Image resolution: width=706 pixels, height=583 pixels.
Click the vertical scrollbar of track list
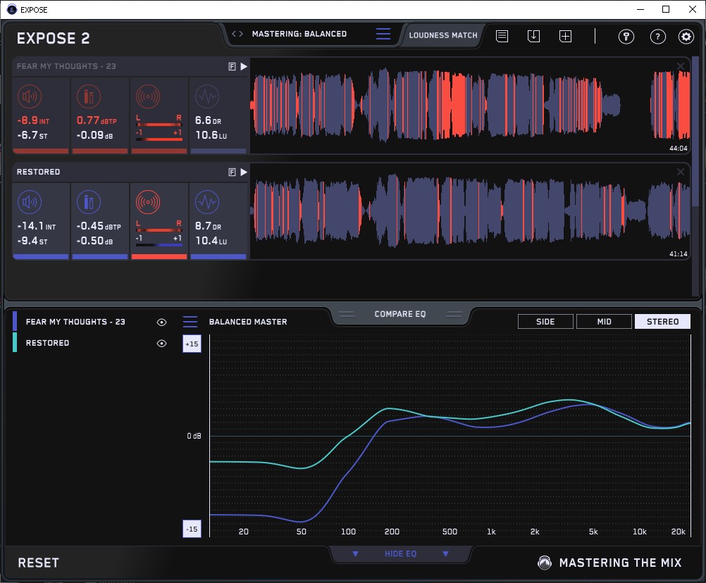click(697, 130)
